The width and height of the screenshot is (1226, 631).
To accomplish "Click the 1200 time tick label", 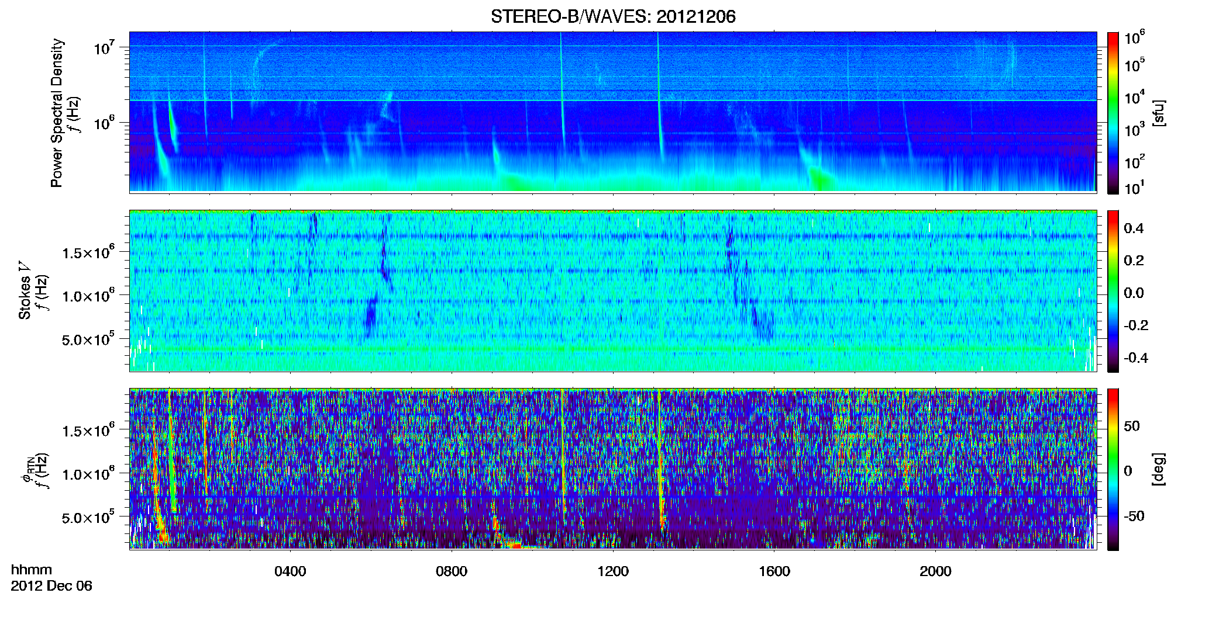I will (x=613, y=571).
